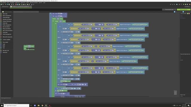Open the Advanced category
This screenshot has height=107, width=191.
click(5, 52)
